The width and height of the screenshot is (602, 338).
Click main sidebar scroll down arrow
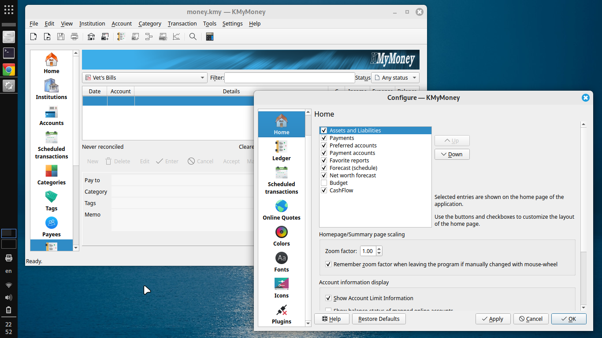pyautogui.click(x=76, y=248)
